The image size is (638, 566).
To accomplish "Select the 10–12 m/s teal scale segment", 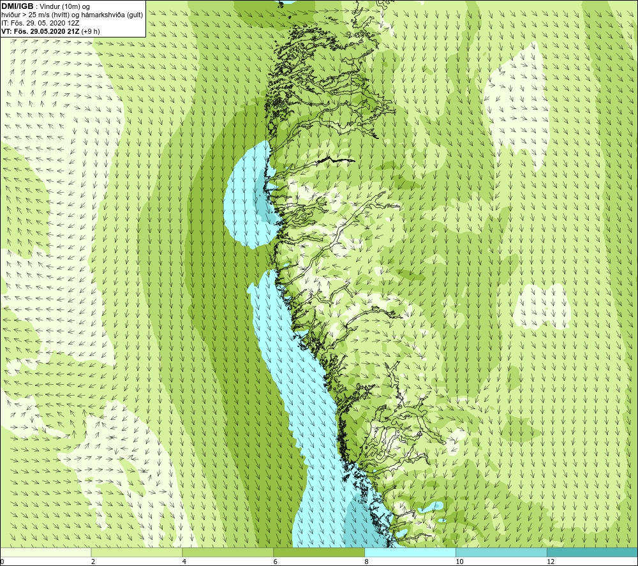I will point(501,552).
